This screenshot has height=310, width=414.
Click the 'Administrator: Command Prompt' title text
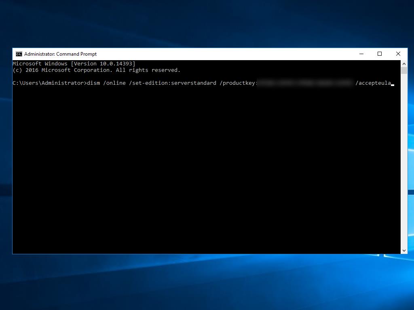coord(60,54)
